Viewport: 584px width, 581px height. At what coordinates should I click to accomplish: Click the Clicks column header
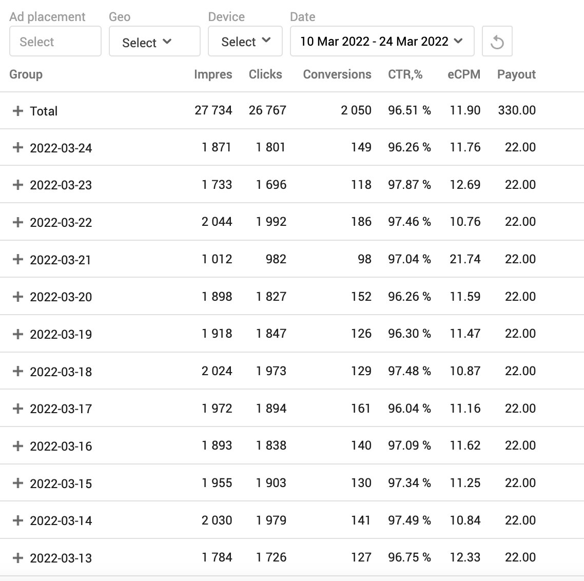(265, 74)
